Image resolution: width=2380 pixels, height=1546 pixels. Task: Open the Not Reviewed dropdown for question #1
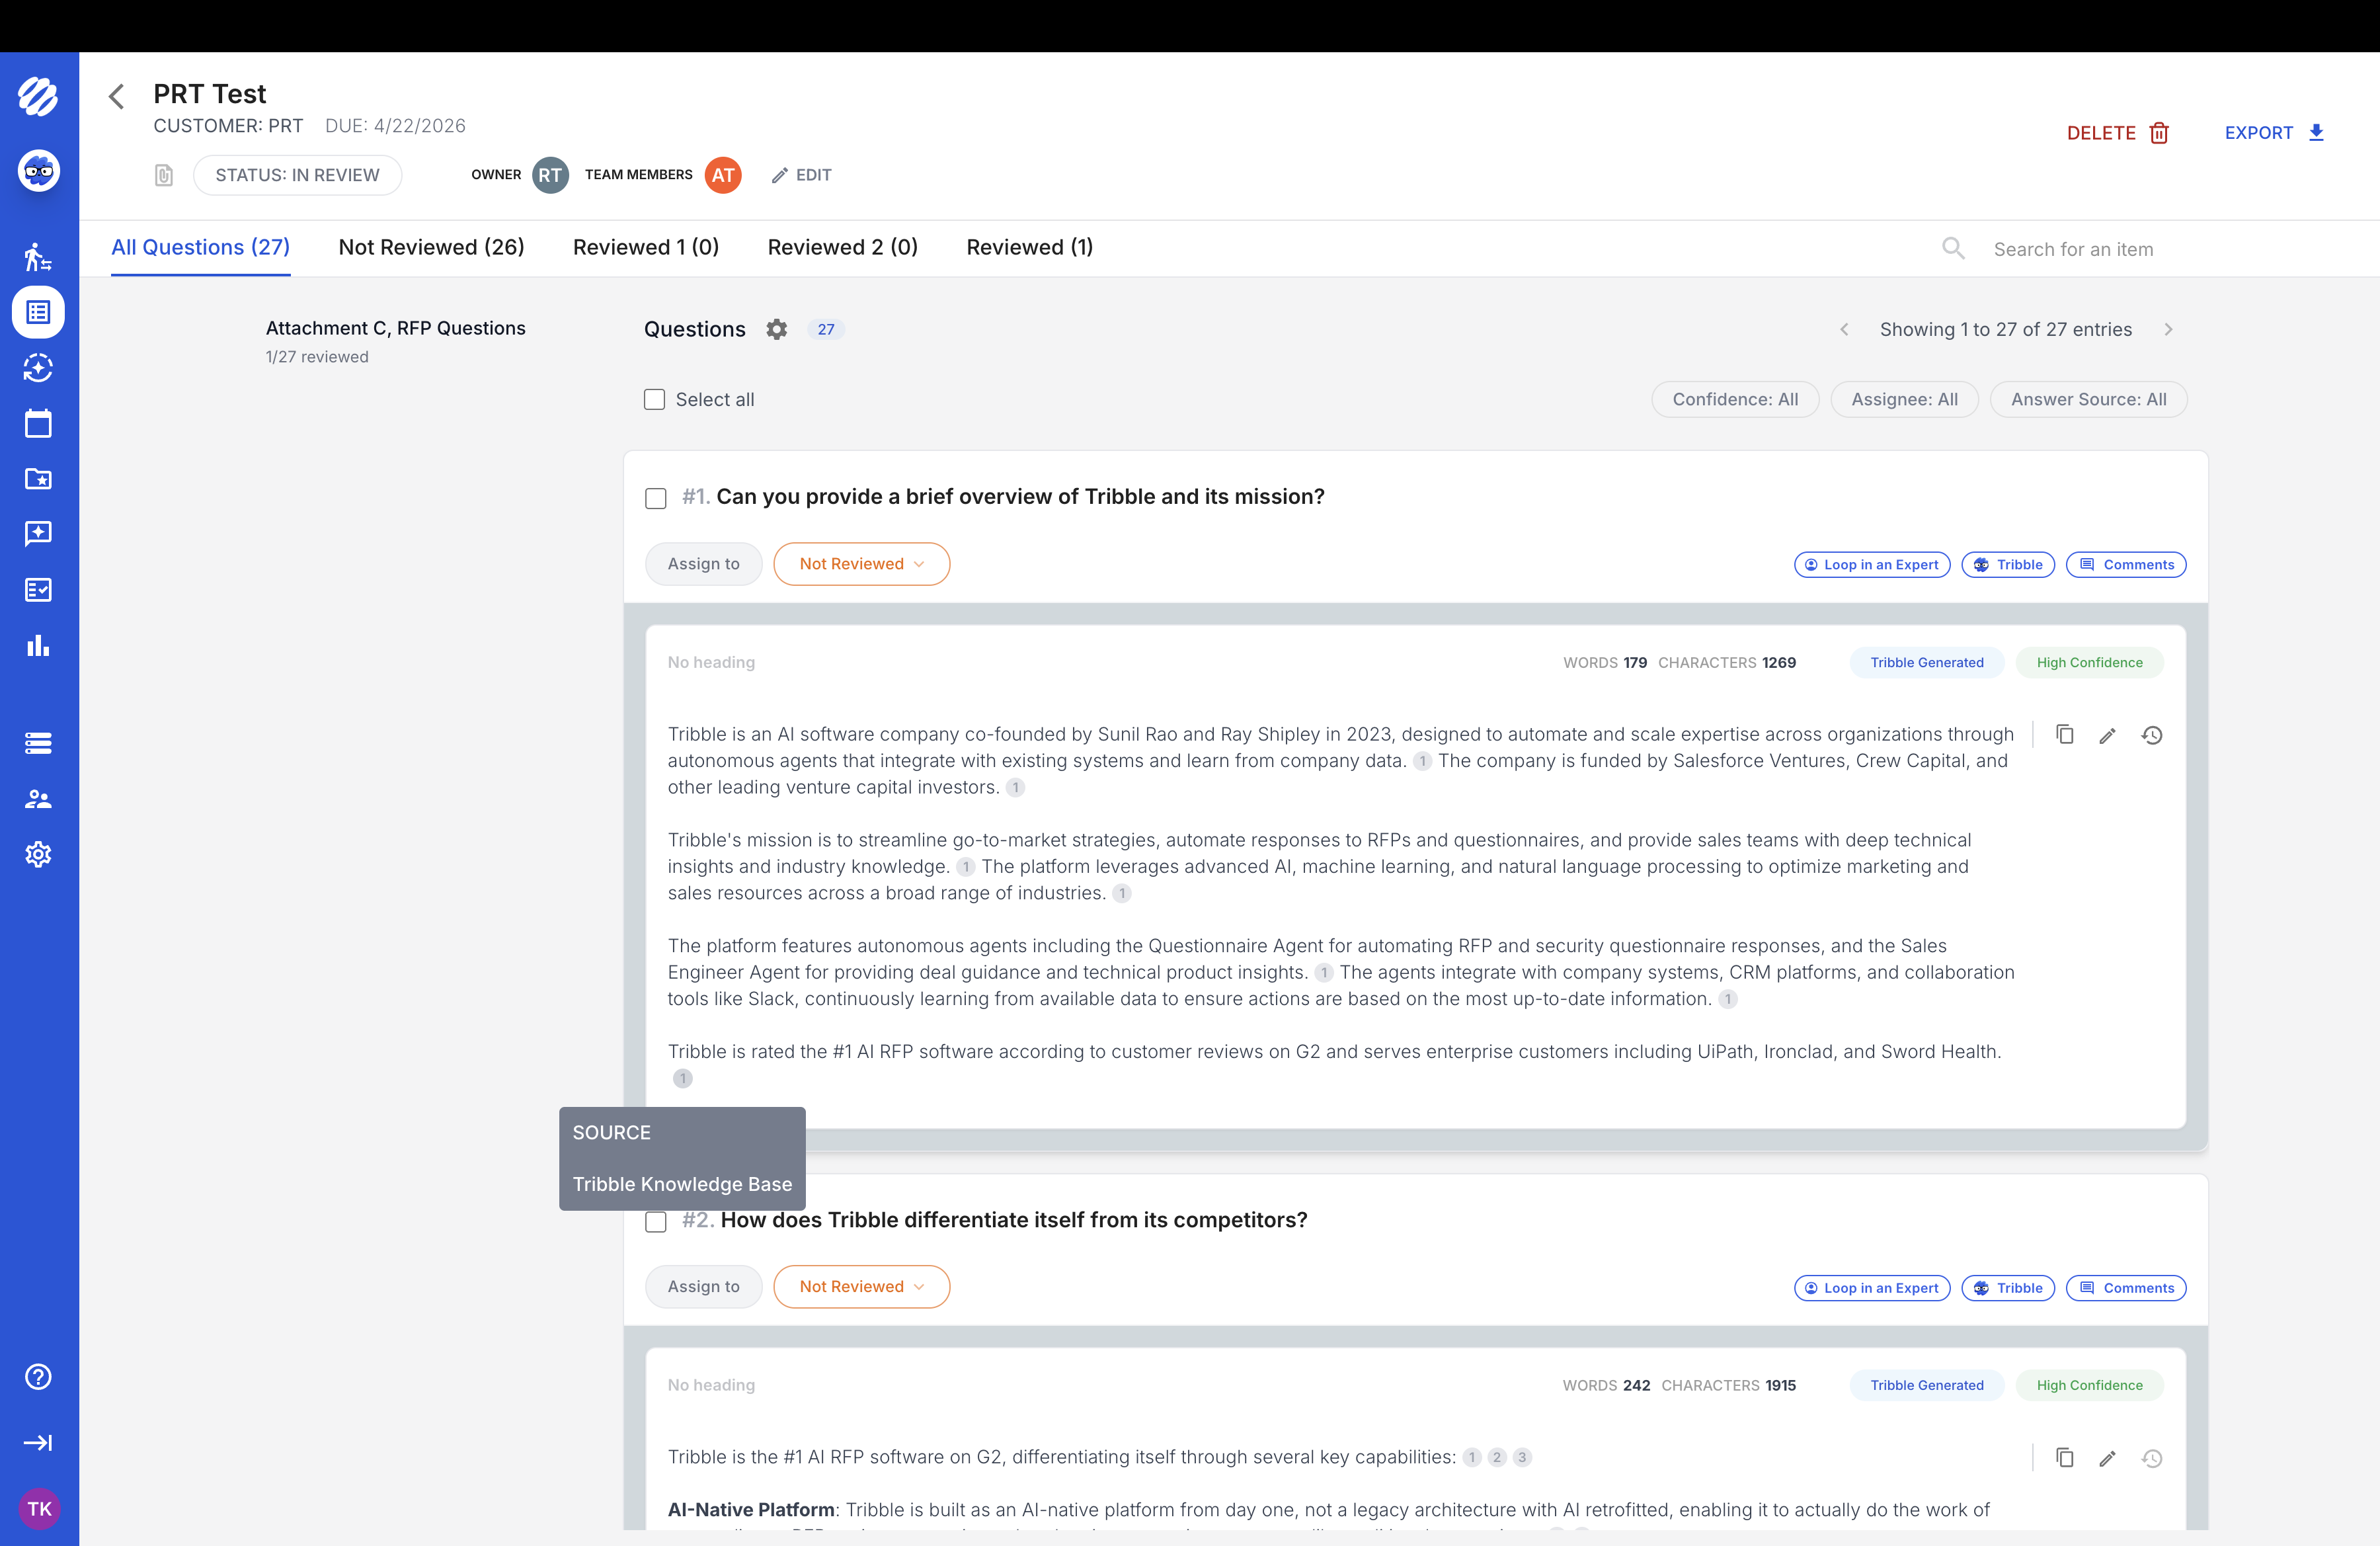click(x=861, y=564)
